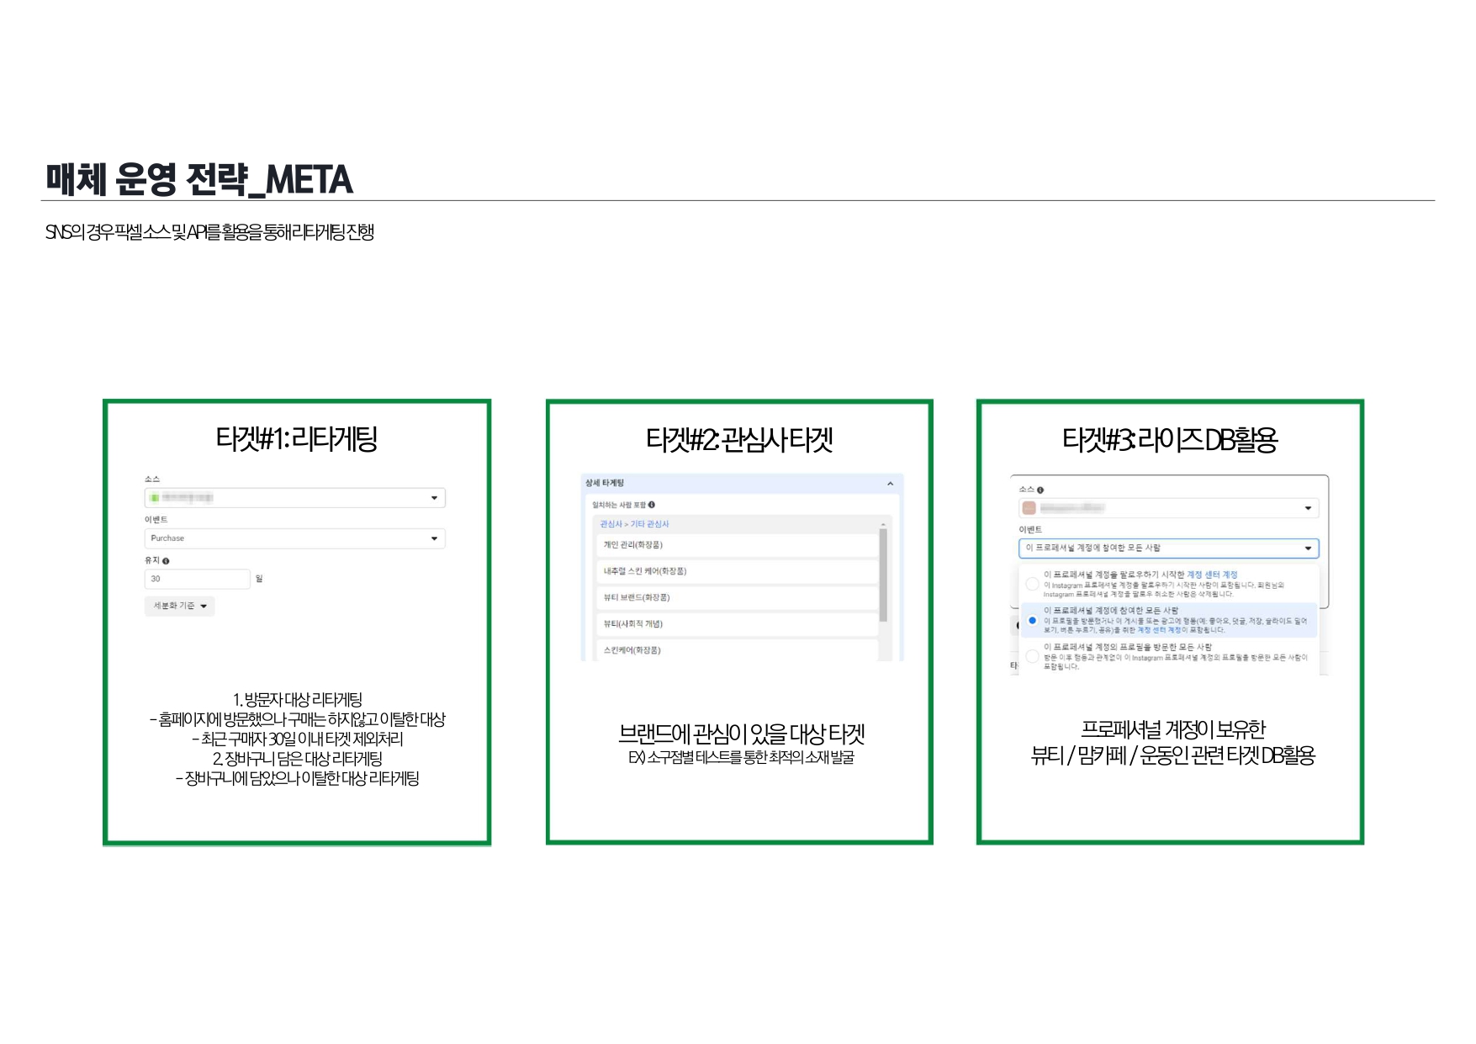
Task: Click the info icon beside 유지 label
Action: click(x=166, y=561)
